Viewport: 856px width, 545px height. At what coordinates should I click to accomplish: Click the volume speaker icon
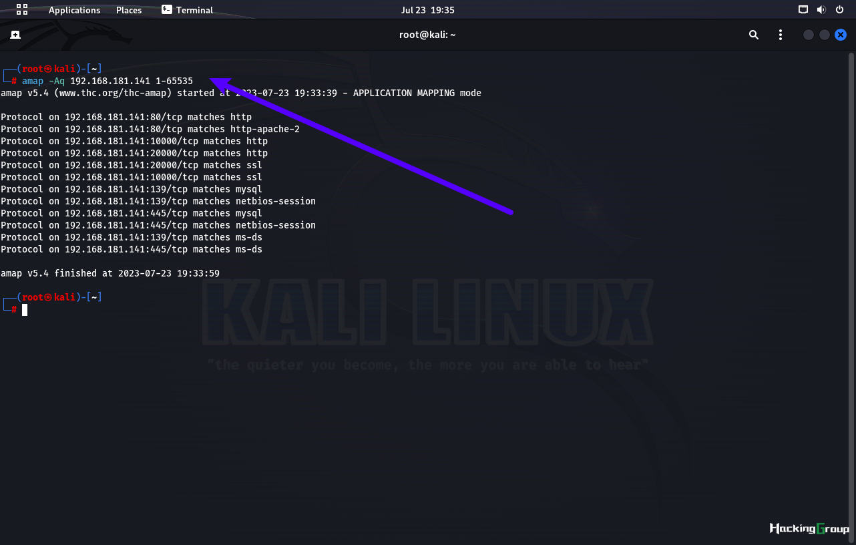821,9
